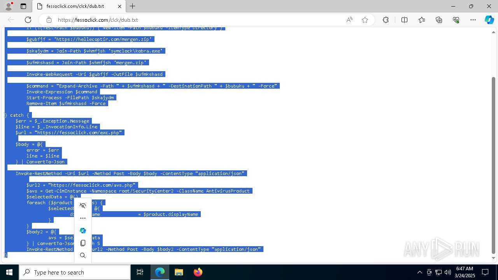Open more options in selection mini menu

pos(83,218)
